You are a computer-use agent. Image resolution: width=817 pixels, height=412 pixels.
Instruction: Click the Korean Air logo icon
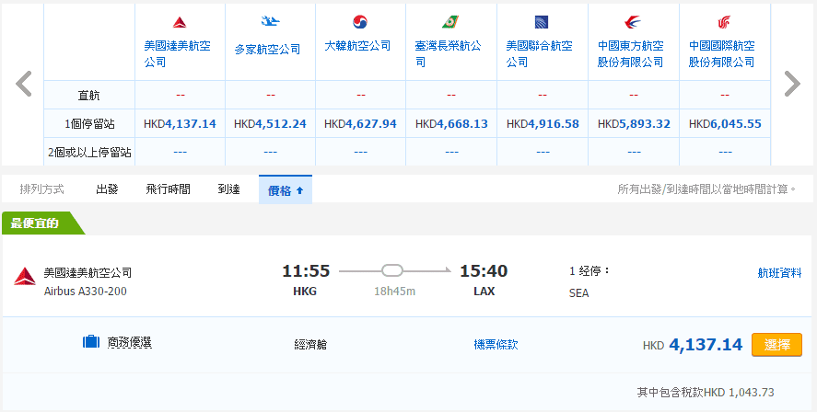point(360,22)
